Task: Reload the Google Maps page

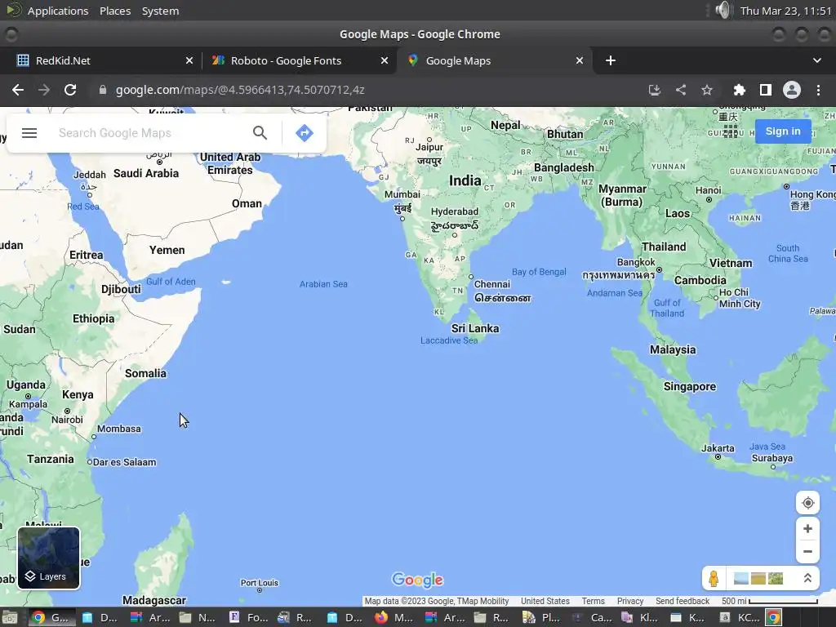Action: click(x=70, y=90)
